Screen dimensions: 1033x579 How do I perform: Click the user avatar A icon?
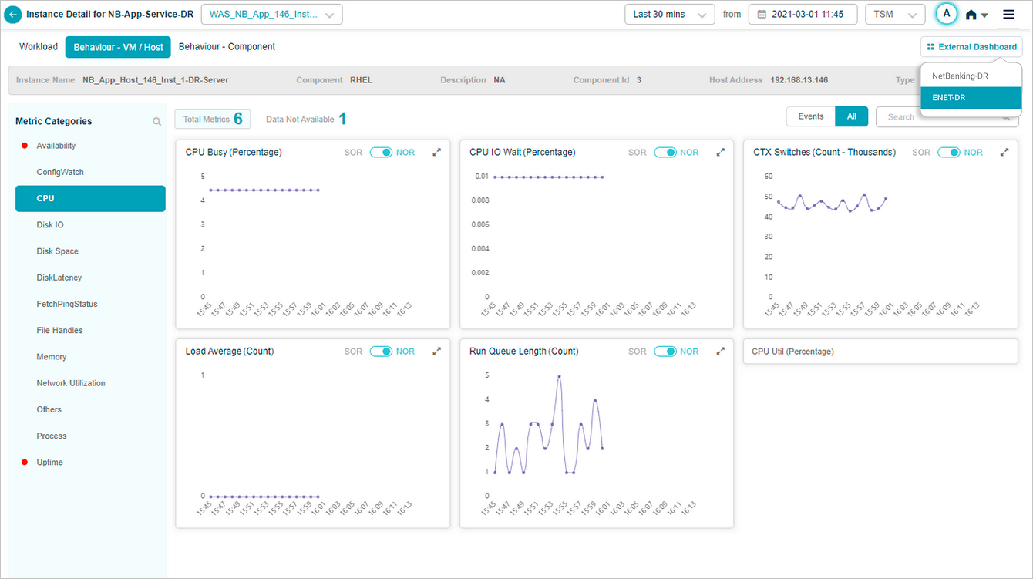click(946, 14)
